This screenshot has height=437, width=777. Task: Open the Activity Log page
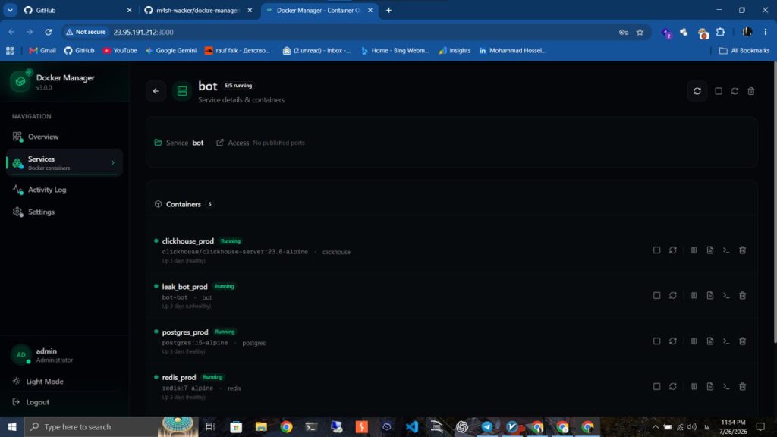64,190
